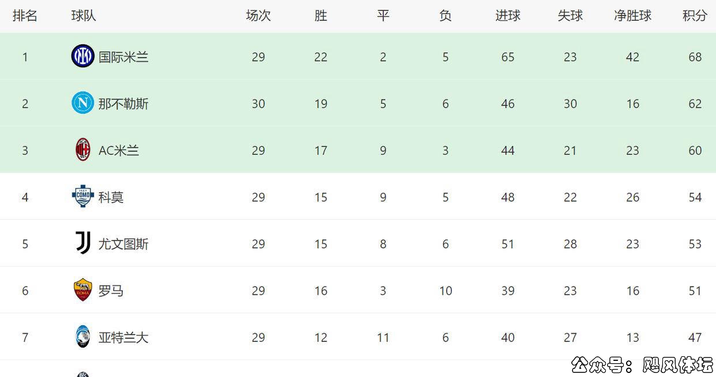716x377 pixels.
Task: Click the 失球 column header
Action: [x=570, y=16]
